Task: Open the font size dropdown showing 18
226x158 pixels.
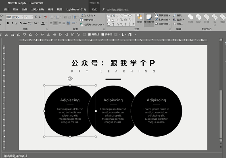Action: coord(29,17)
